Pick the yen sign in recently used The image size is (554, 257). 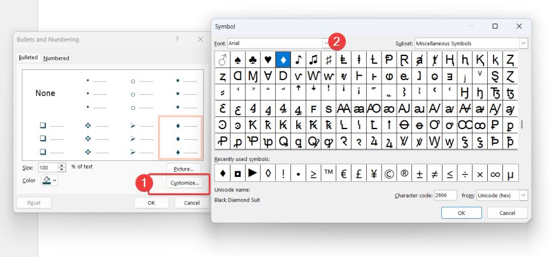pos(374,173)
